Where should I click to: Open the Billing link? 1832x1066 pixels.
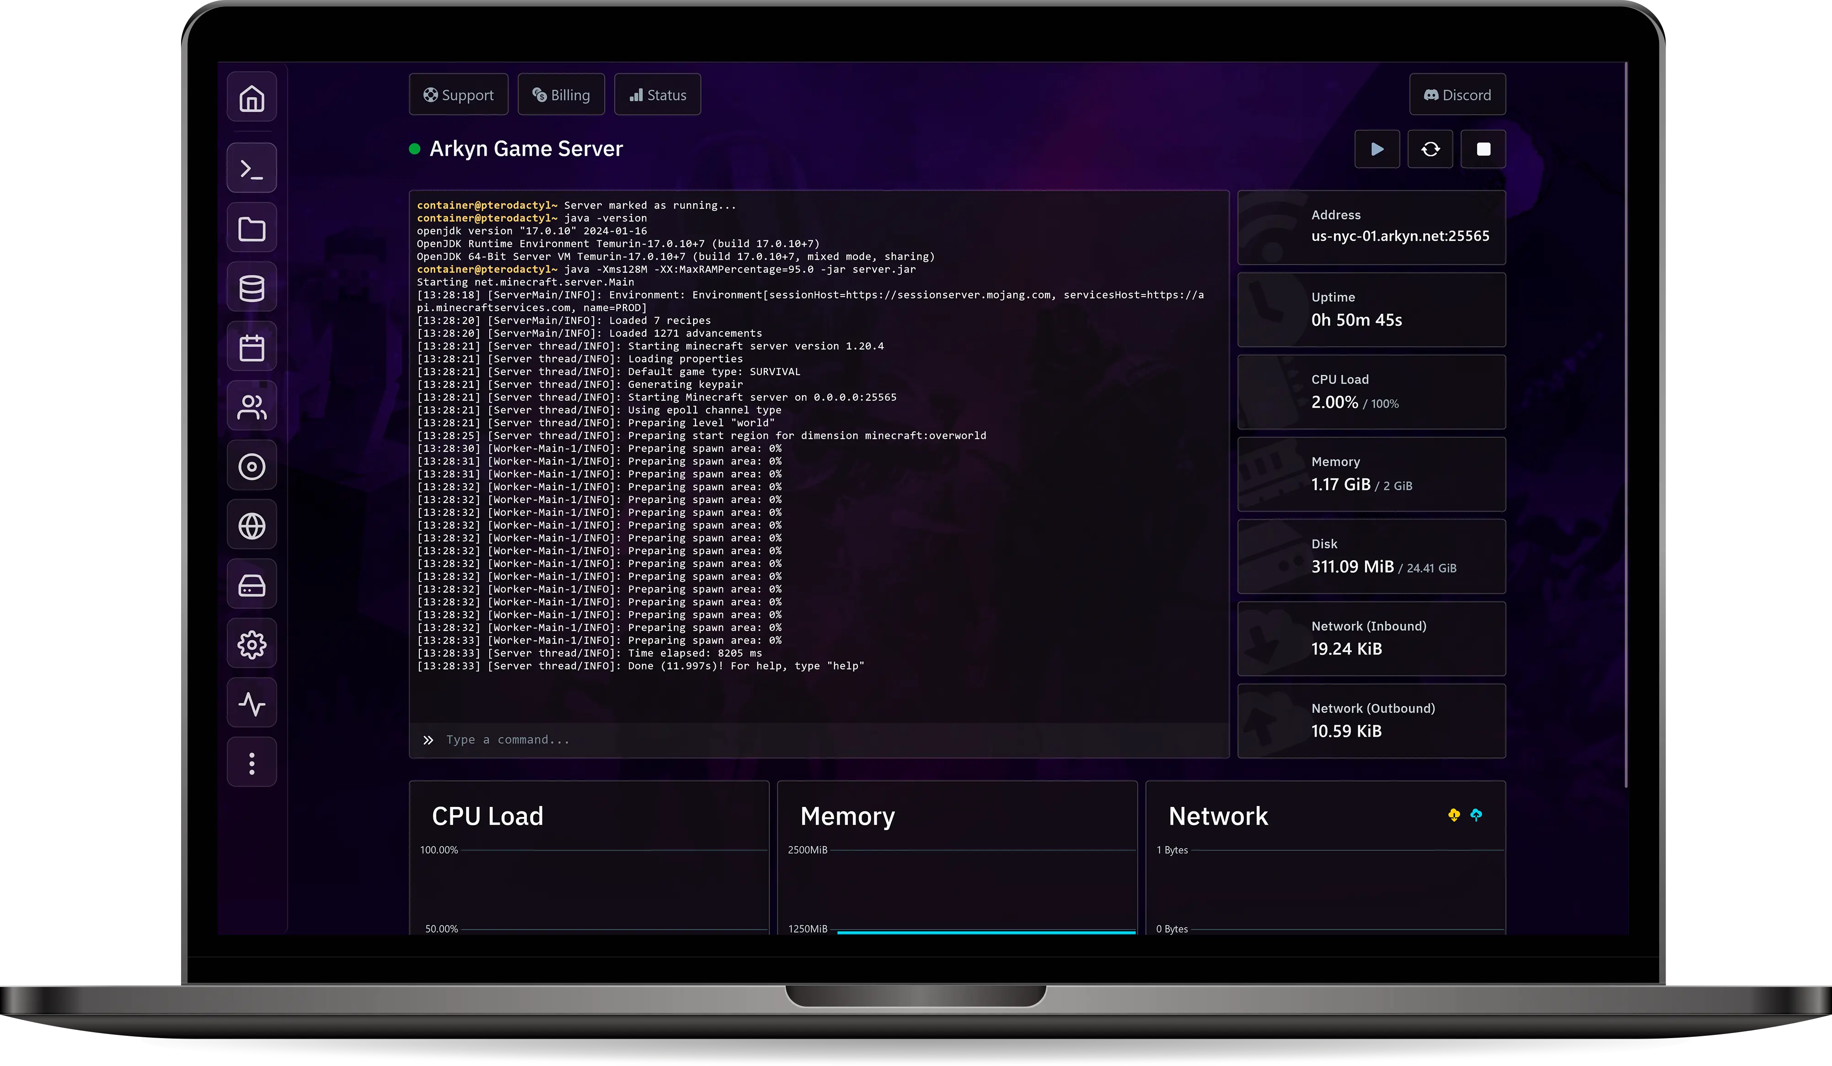(x=561, y=95)
